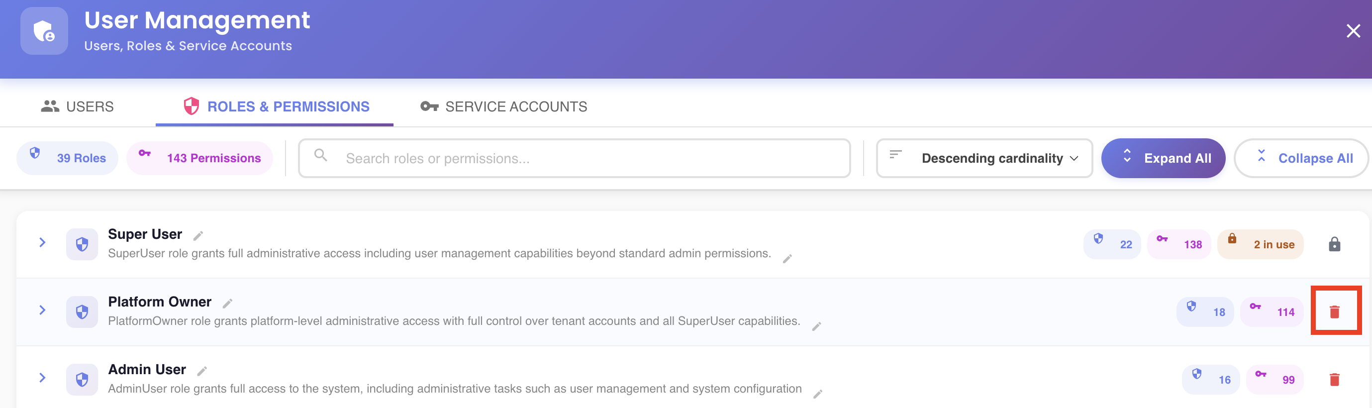Edit the Admin User role name
The image size is (1372, 408).
point(202,371)
